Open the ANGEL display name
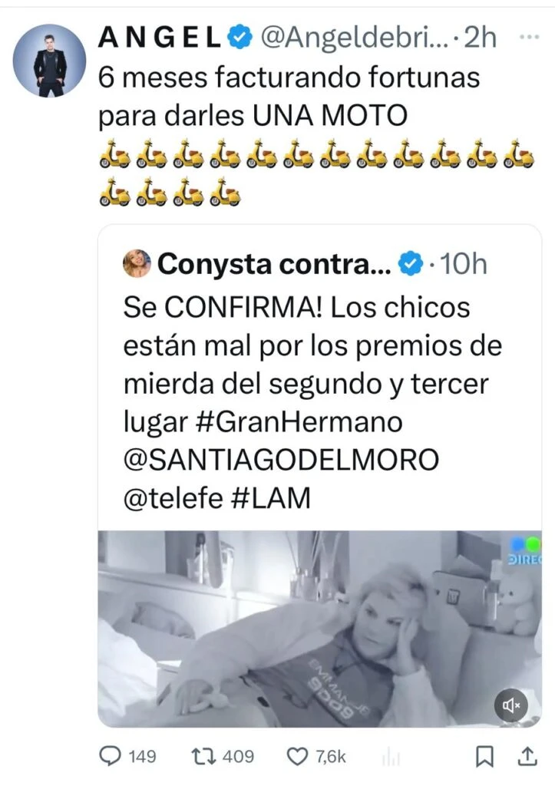Image resolution: width=555 pixels, height=786 pixels. pyautogui.click(x=160, y=38)
